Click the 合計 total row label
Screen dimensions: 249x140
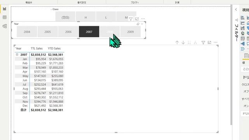(23, 110)
